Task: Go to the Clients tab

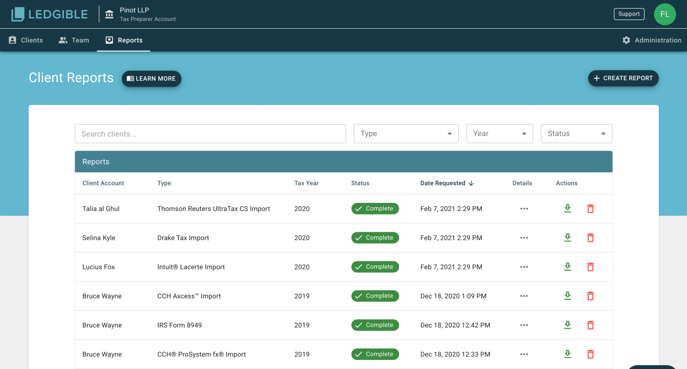Action: click(x=26, y=40)
